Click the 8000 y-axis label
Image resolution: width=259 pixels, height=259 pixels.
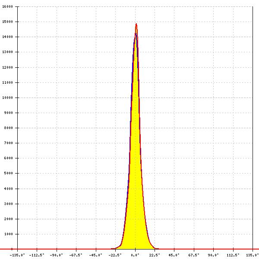point(9,128)
